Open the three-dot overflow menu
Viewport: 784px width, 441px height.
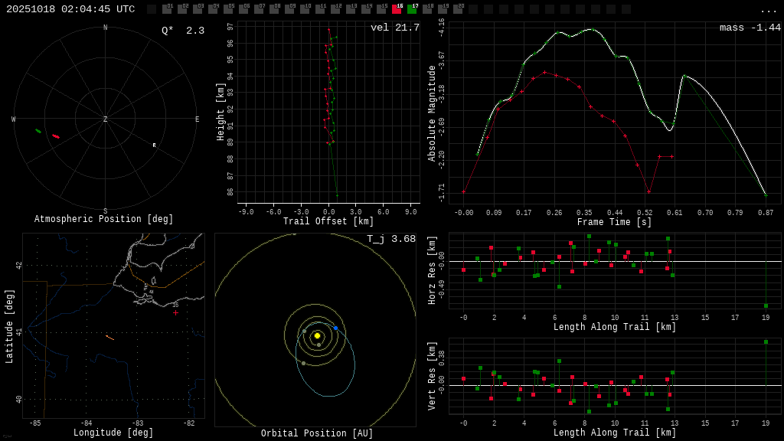click(768, 10)
